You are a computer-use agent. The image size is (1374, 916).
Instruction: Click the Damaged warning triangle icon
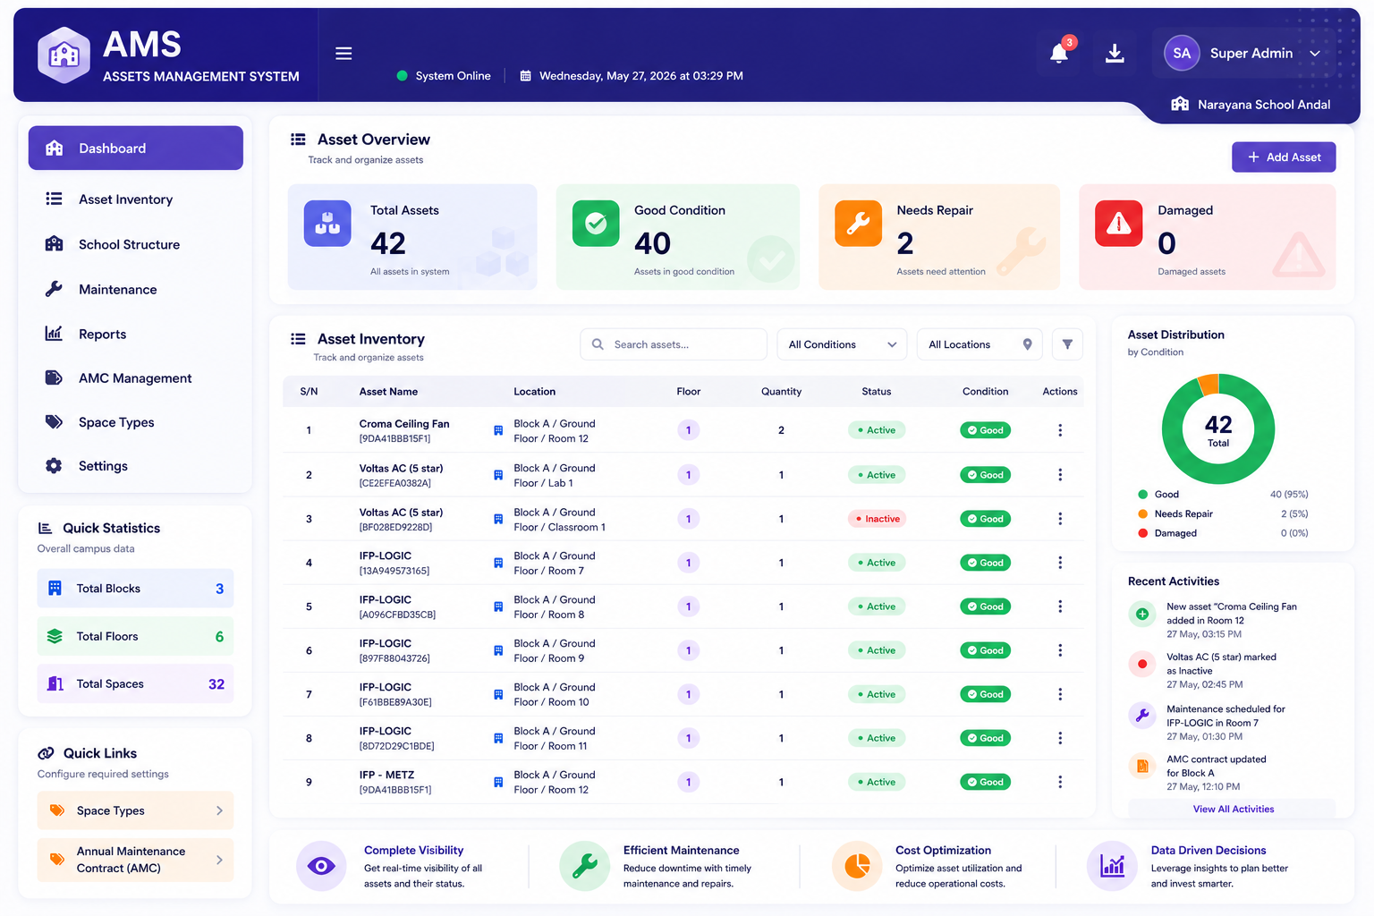[x=1118, y=223]
